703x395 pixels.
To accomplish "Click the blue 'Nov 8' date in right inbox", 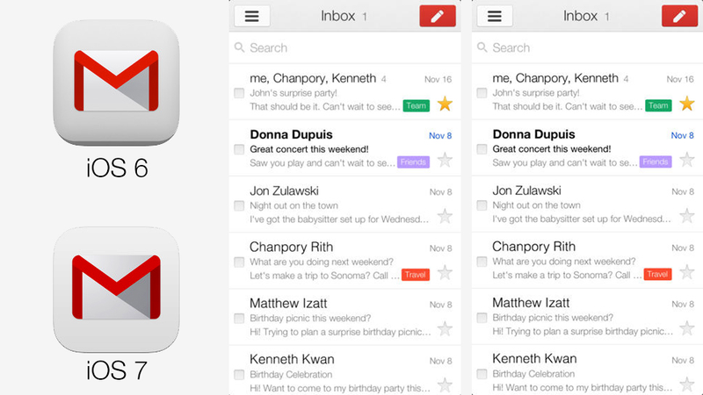I will pos(683,135).
